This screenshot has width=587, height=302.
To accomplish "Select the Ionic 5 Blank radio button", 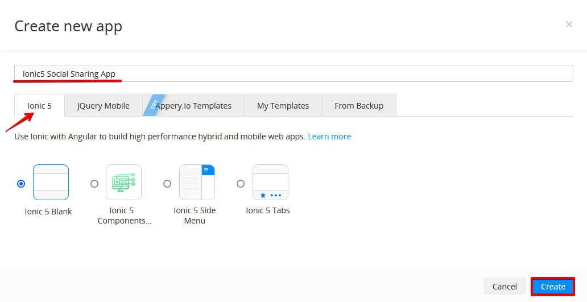I will point(21,184).
